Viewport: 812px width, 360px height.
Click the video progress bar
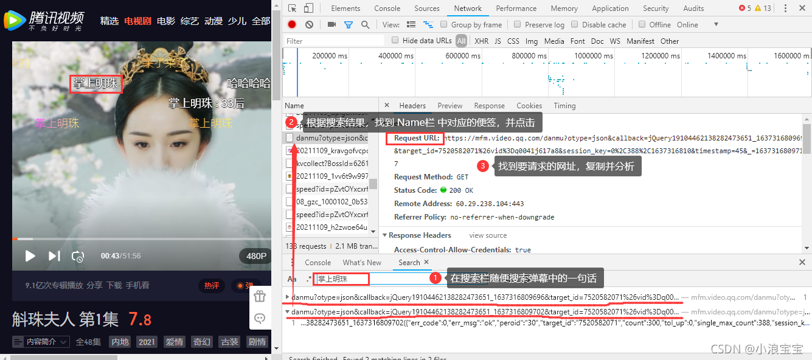click(142, 239)
